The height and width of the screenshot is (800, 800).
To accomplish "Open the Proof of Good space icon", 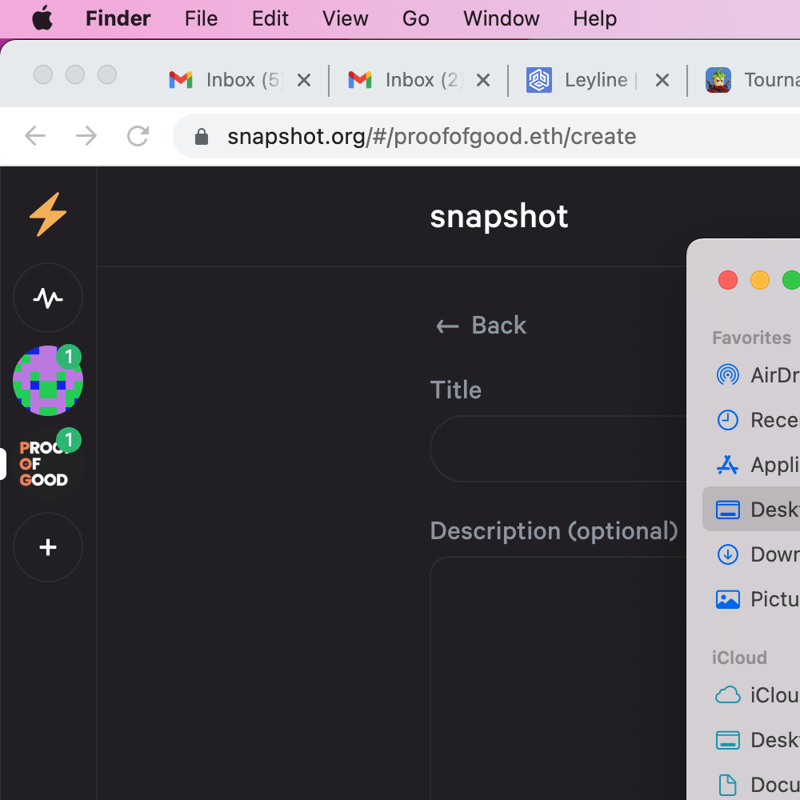I will (46, 464).
